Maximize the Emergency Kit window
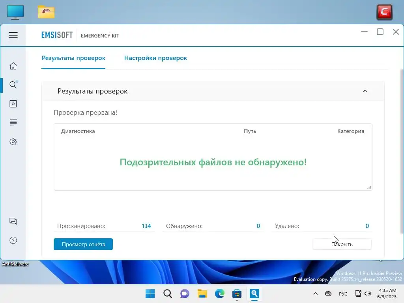Image resolution: width=404 pixels, height=303 pixels. pos(380,32)
